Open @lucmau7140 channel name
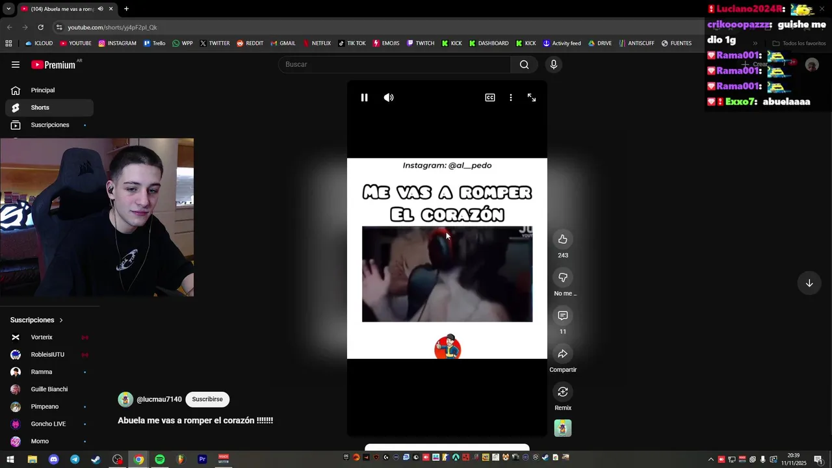The width and height of the screenshot is (832, 468). (x=159, y=399)
